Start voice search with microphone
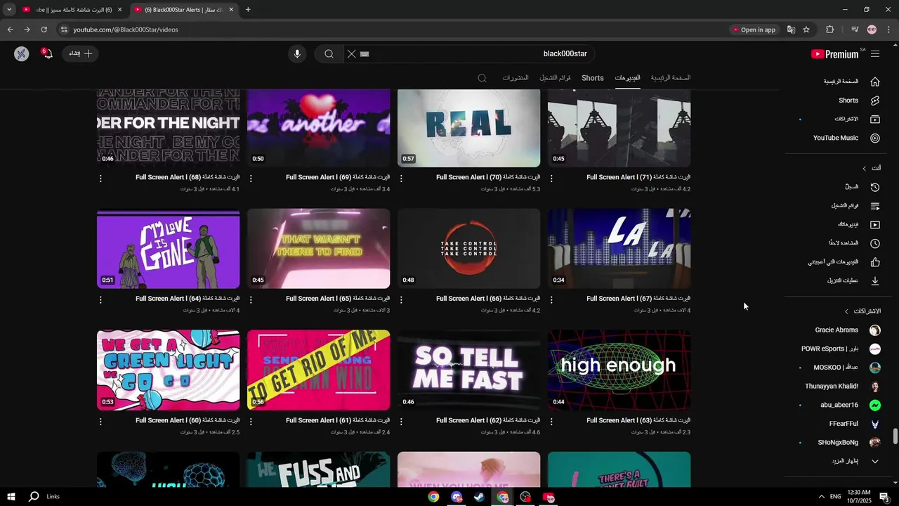899x506 pixels. coord(297,54)
